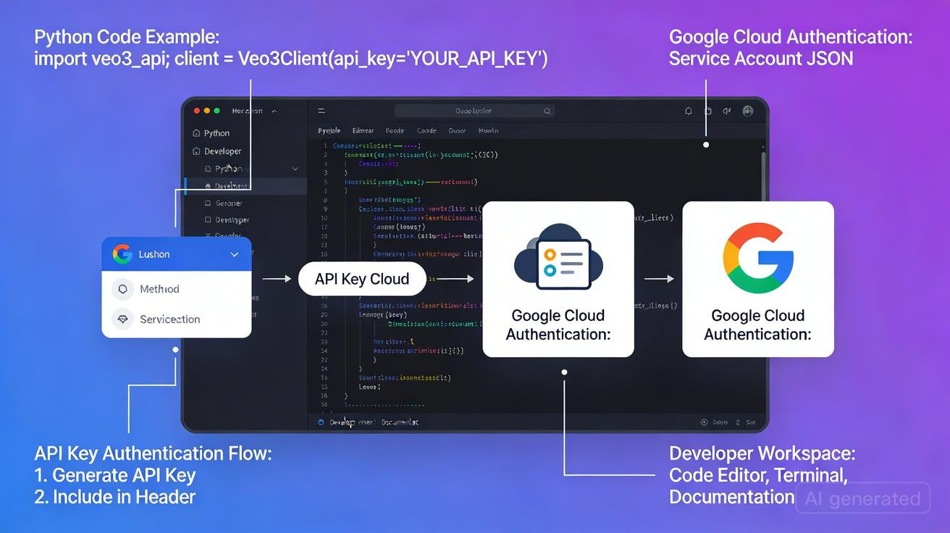Click the API Key Cloud button

pos(362,278)
